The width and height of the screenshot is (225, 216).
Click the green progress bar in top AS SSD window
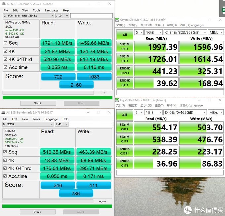(x=57, y=97)
